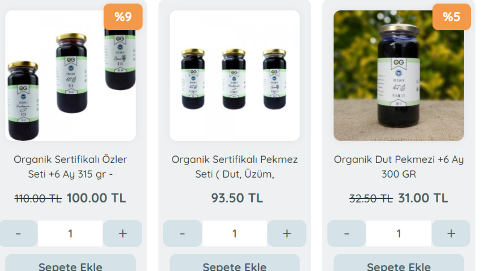
Task: Increase quantity for Özler Seti product
Action: [122, 233]
